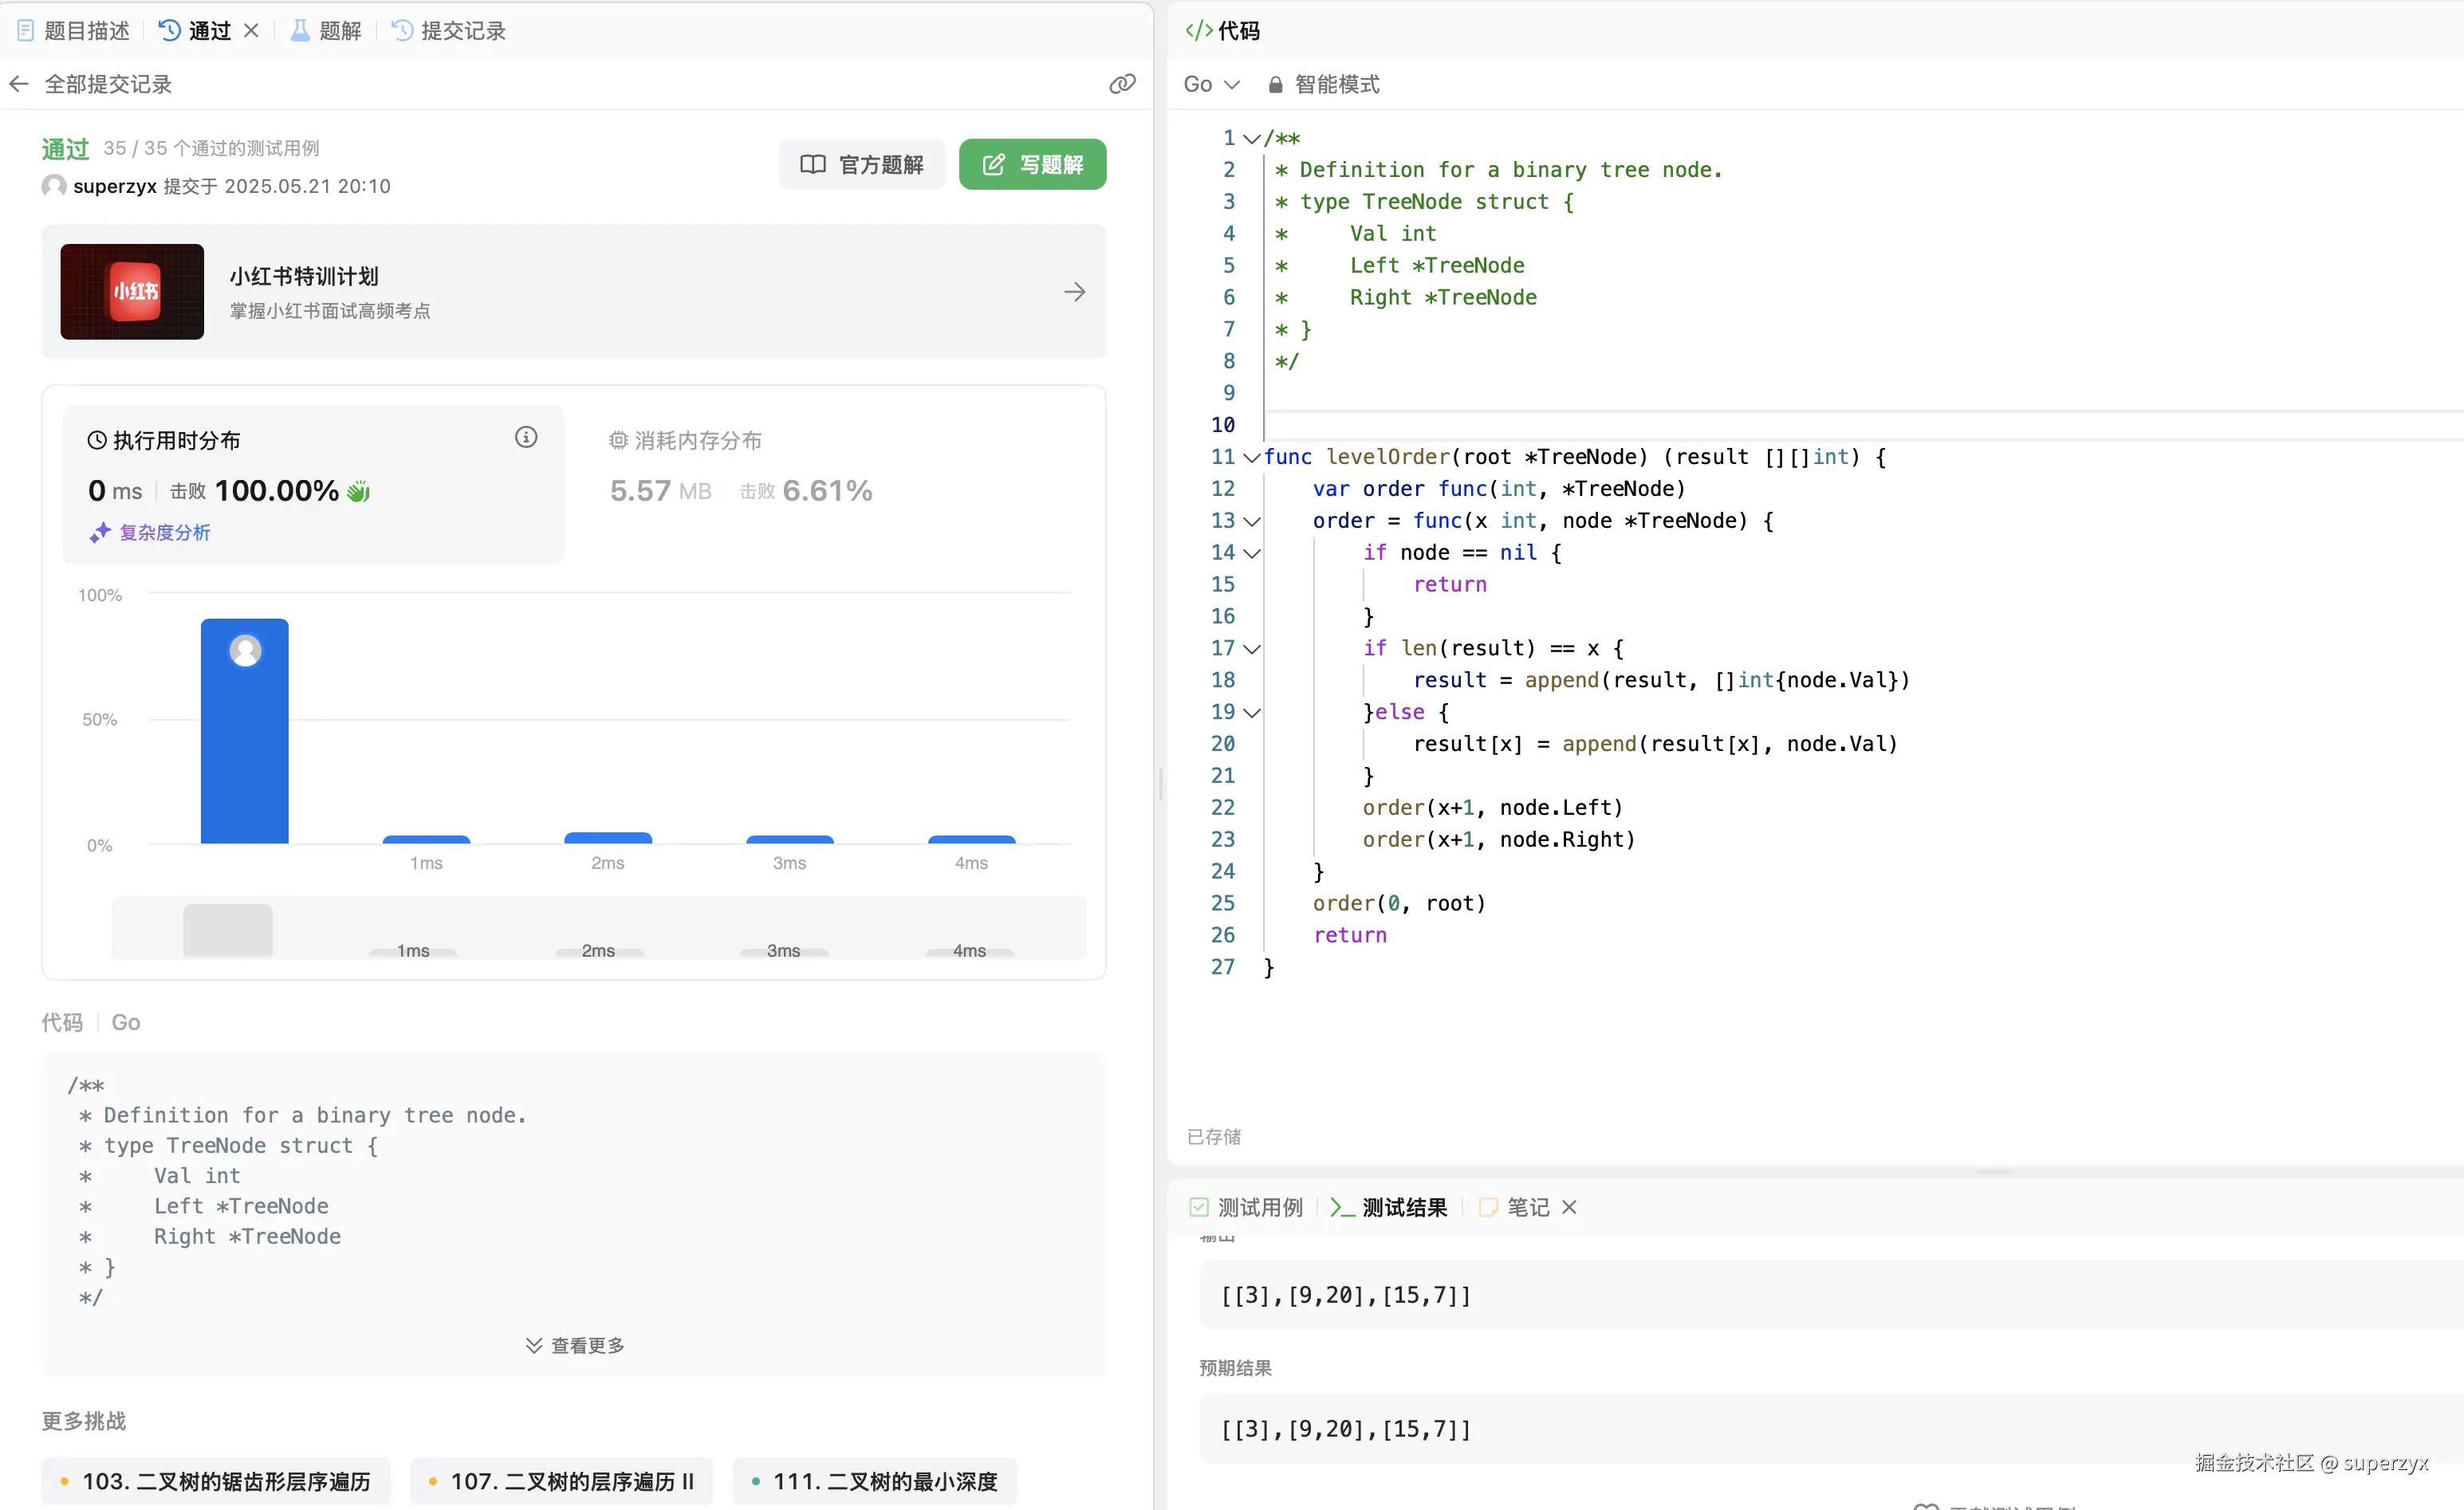Click the 35 / 35 个通过的测试用例 text
2464x1510 pixels.
pyautogui.click(x=211, y=148)
